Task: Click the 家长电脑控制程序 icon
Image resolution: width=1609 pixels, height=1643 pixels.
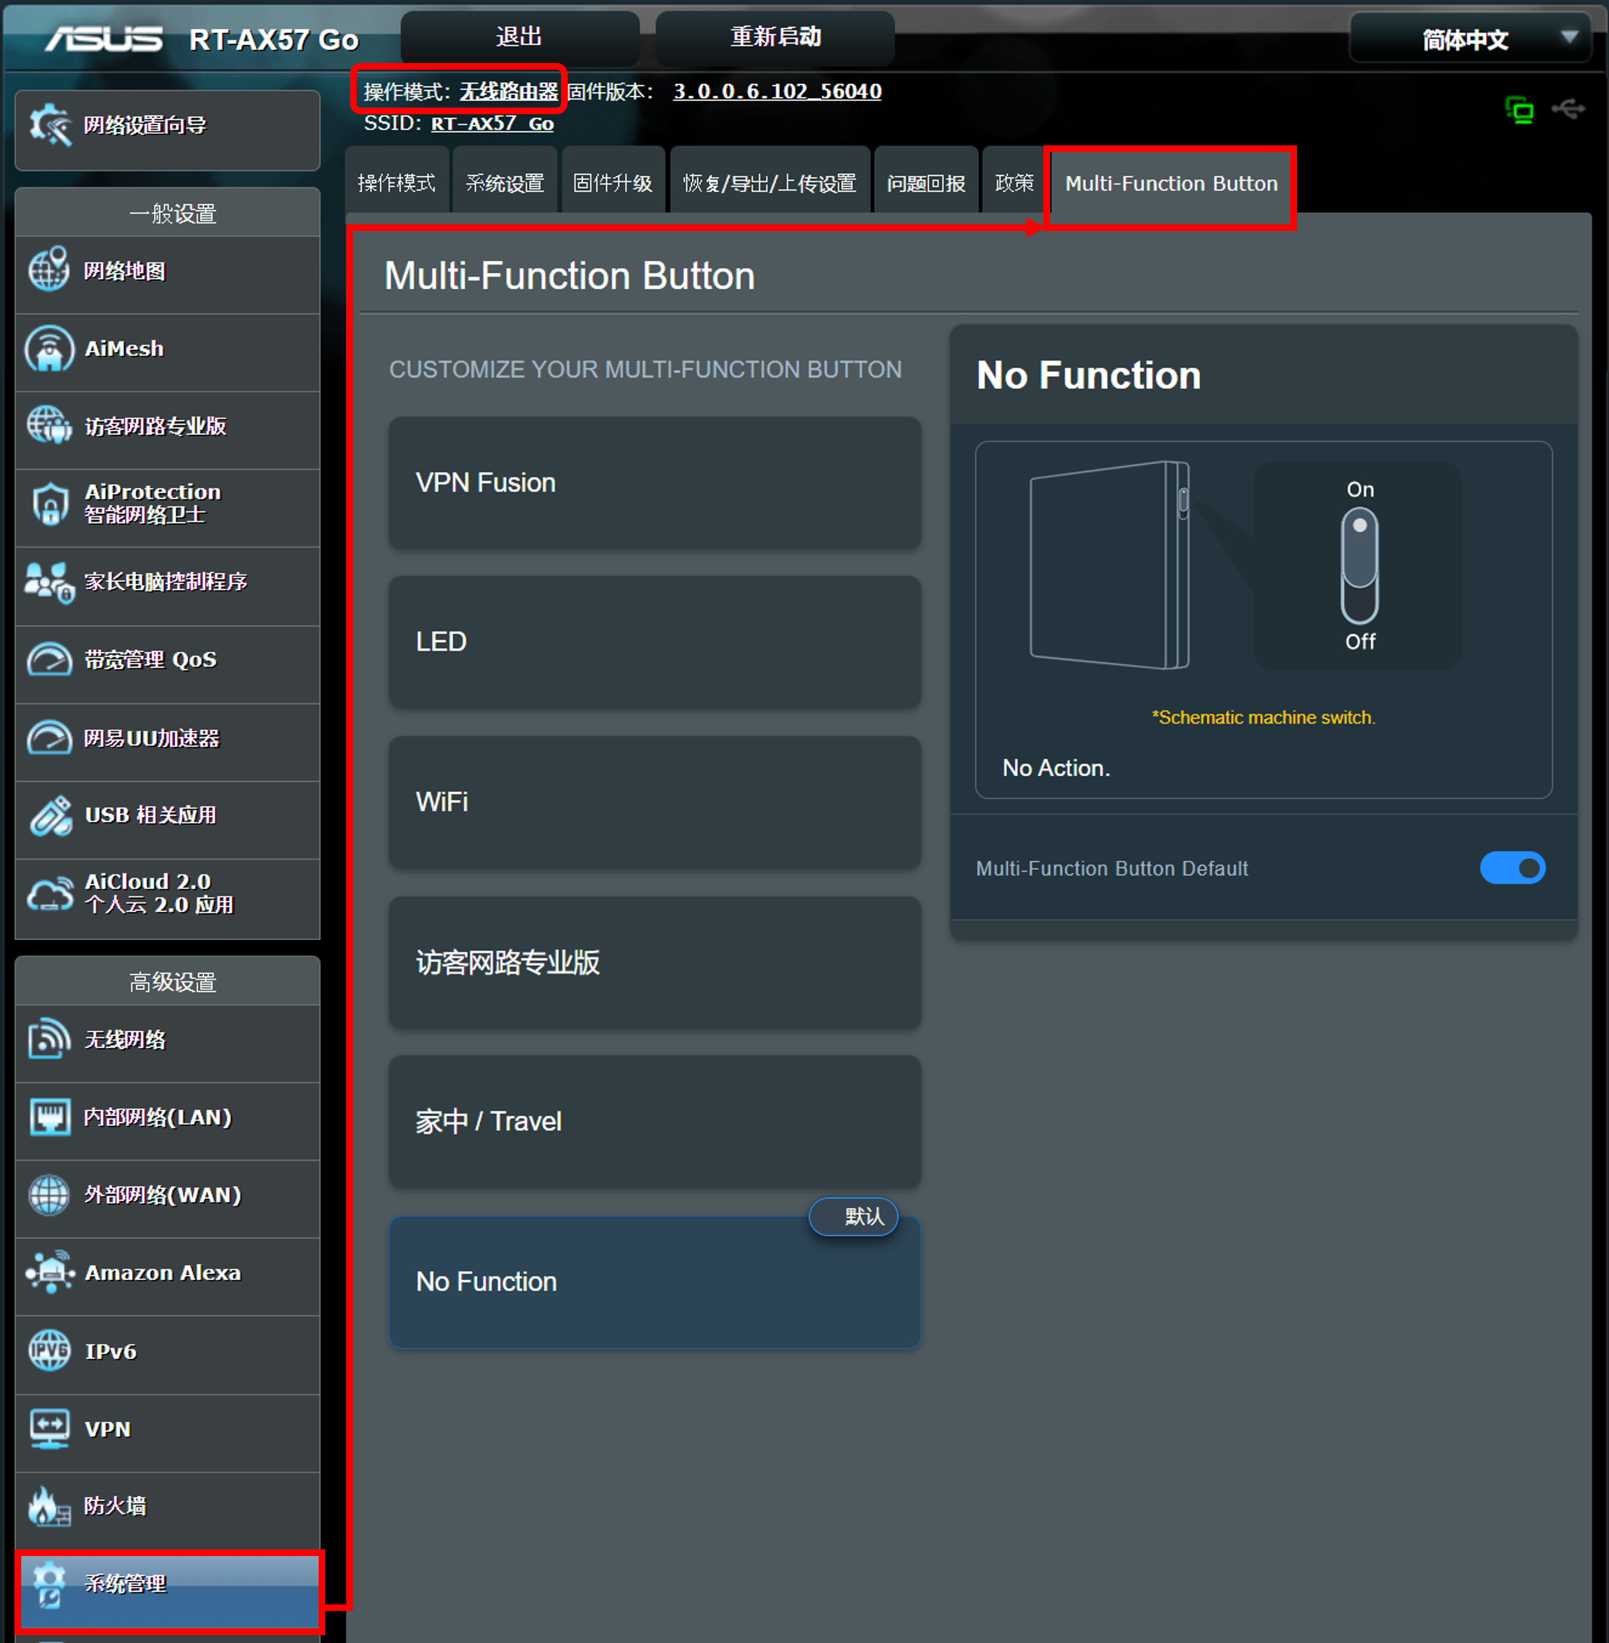Action: (x=49, y=582)
